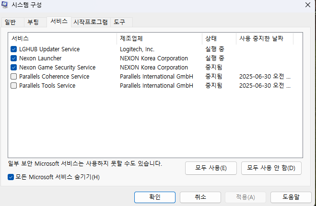Disable Nexon Game Security Service checkbox

[x=13, y=67]
